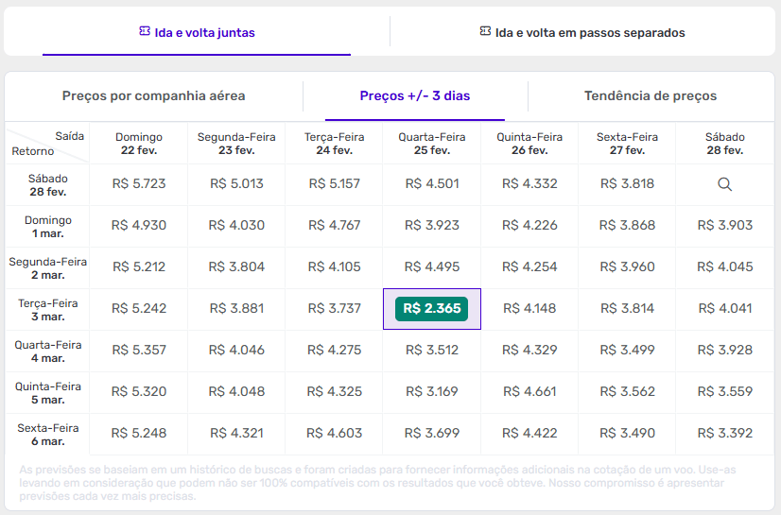This screenshot has width=781, height=515.
Task: Choose the R$ 3.169 fare
Action: (431, 392)
